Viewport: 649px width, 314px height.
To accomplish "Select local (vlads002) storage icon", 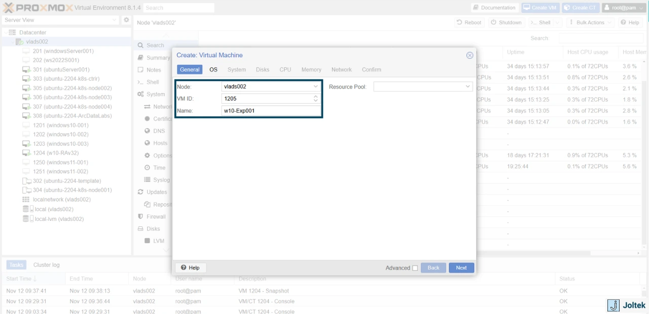I will point(28,209).
